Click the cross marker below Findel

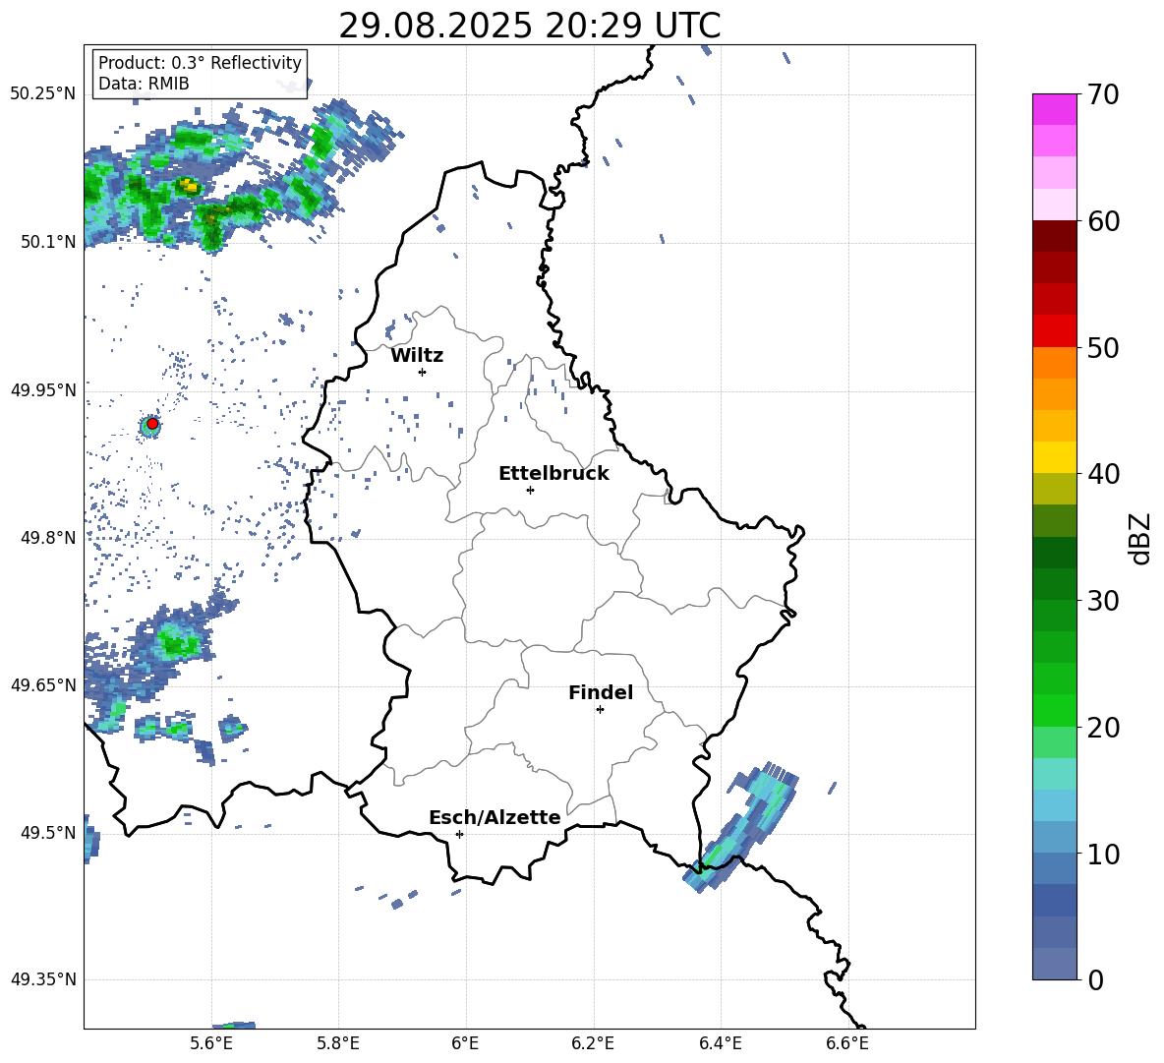click(x=600, y=710)
